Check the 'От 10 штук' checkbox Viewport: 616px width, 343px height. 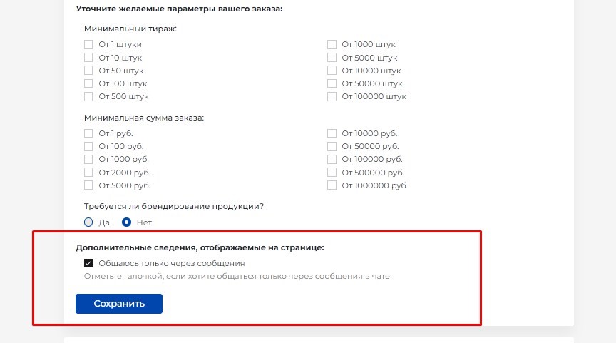[88, 58]
